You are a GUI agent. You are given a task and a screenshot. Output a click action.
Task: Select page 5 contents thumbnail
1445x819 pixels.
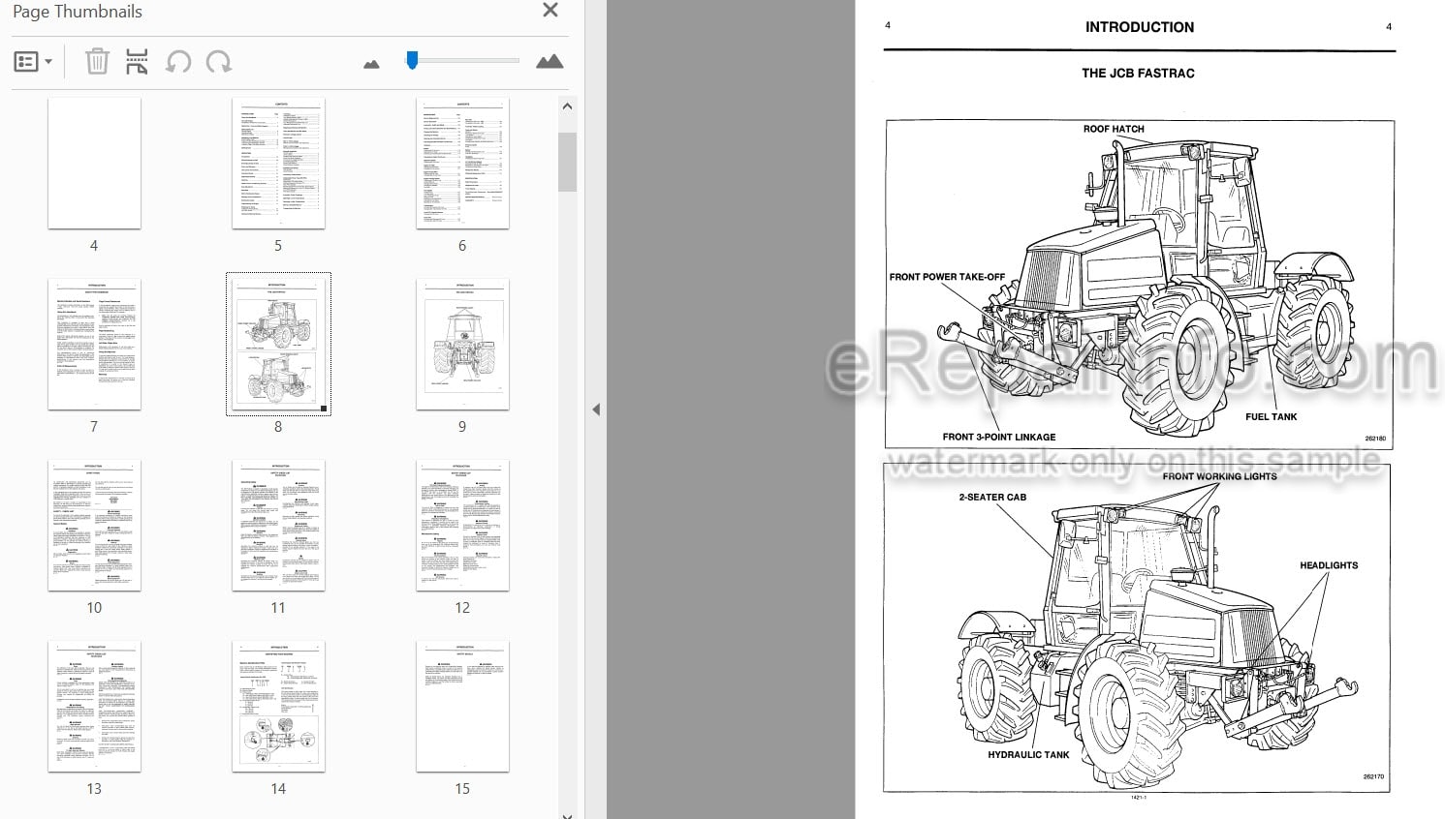(278, 163)
